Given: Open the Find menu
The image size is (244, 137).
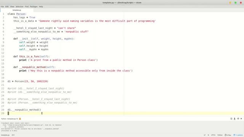Looking at the screenshot, I should 27,6.
